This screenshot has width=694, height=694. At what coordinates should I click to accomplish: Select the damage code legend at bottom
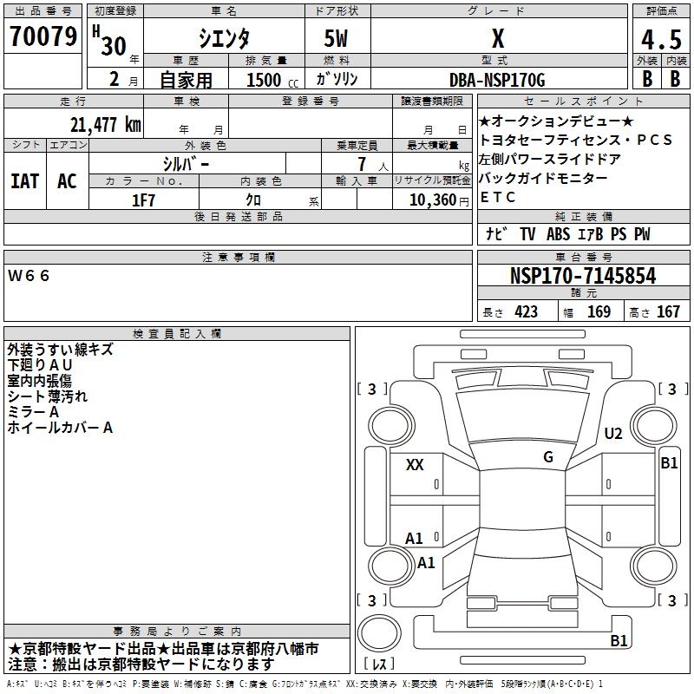[305, 684]
